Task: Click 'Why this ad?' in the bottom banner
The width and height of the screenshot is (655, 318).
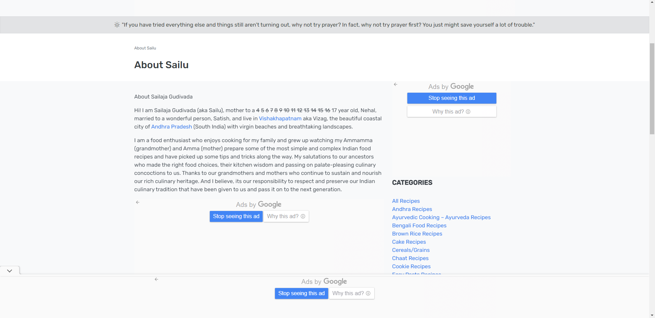Action: (x=351, y=293)
